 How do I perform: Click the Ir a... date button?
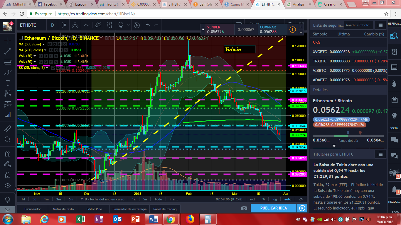click(x=174, y=199)
